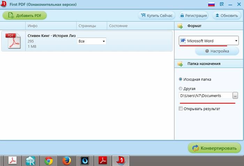Click the destination path input field

(x=205, y=96)
